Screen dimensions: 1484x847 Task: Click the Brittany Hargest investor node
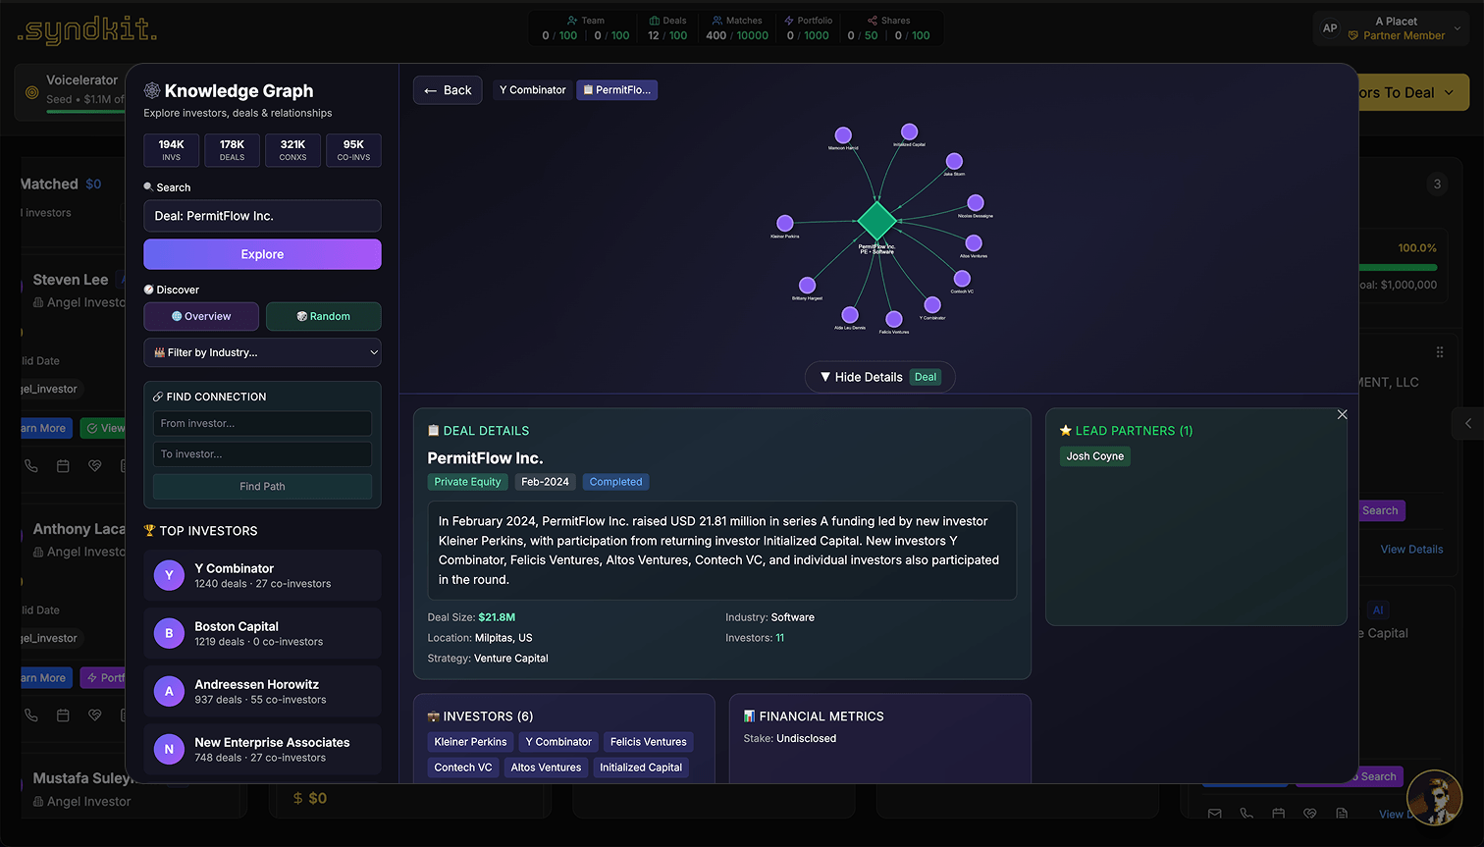[x=807, y=286]
